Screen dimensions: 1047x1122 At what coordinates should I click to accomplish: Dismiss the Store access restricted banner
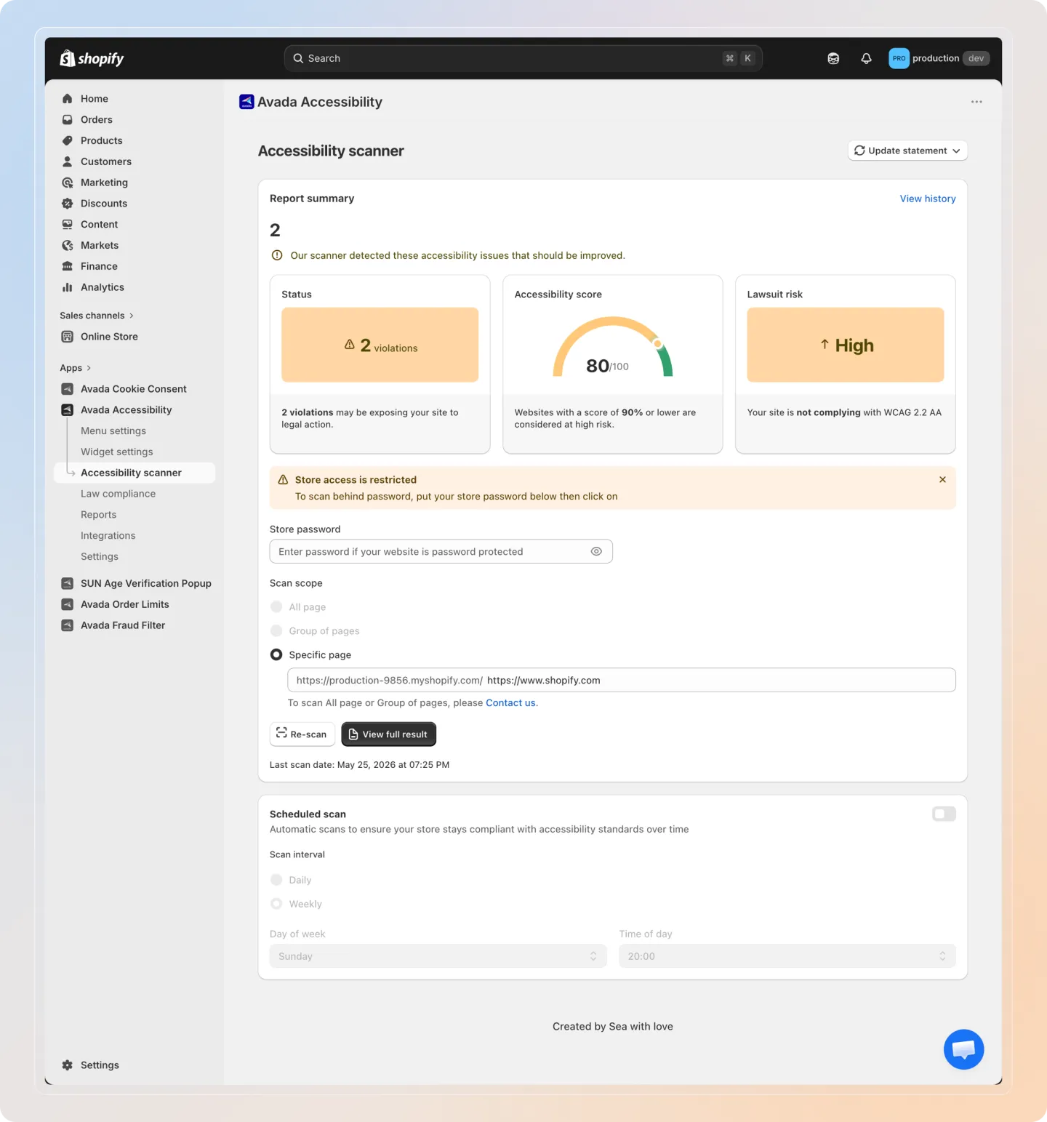[942, 480]
